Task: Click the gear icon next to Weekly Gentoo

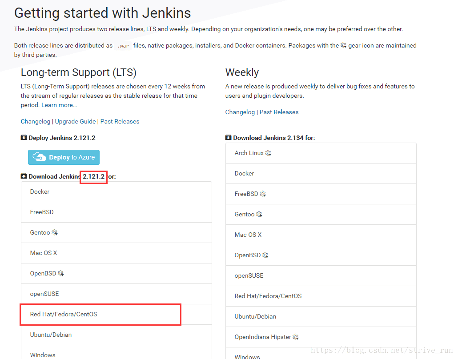Action: click(x=259, y=215)
